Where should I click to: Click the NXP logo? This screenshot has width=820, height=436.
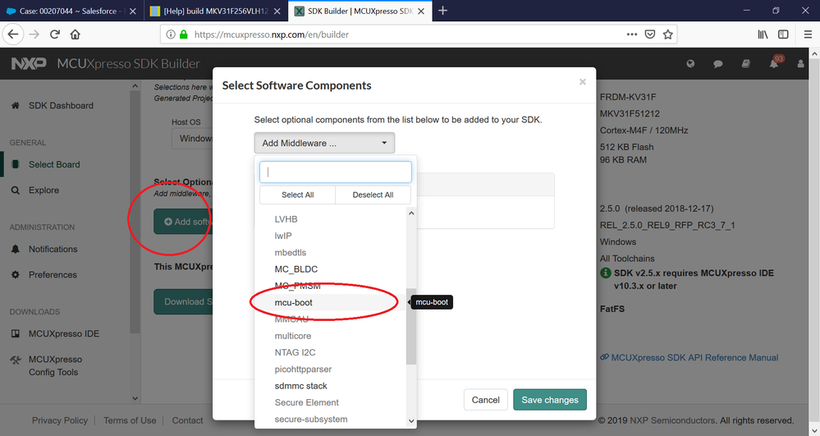pos(29,63)
